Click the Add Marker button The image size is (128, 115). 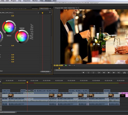[83, 73]
